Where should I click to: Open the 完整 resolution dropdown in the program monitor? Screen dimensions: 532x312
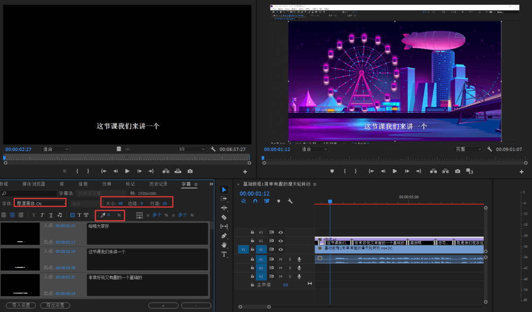pos(468,149)
